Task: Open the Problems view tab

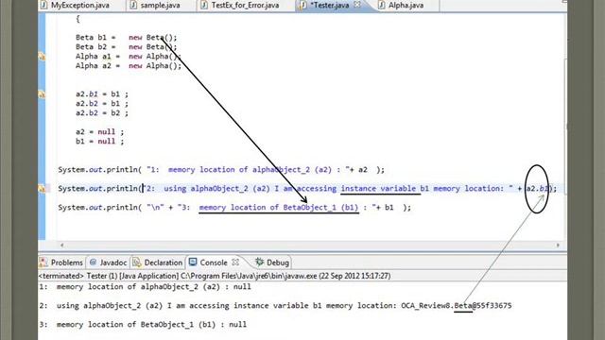Action: tap(61, 263)
